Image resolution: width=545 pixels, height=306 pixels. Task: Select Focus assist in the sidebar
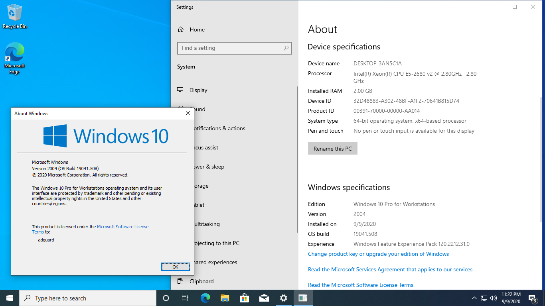pyautogui.click(x=206, y=147)
